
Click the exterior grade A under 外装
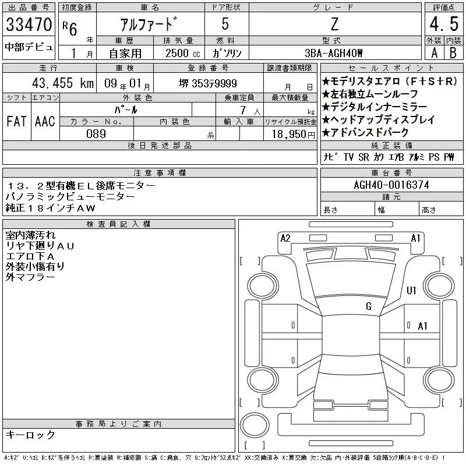click(x=434, y=53)
